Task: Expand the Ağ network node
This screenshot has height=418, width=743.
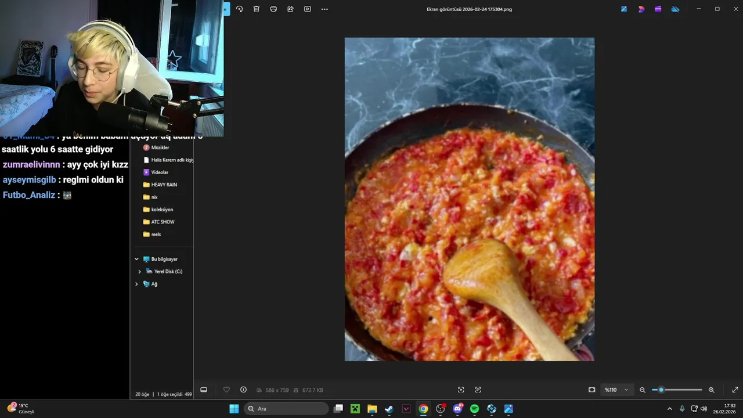Action: [x=137, y=284]
